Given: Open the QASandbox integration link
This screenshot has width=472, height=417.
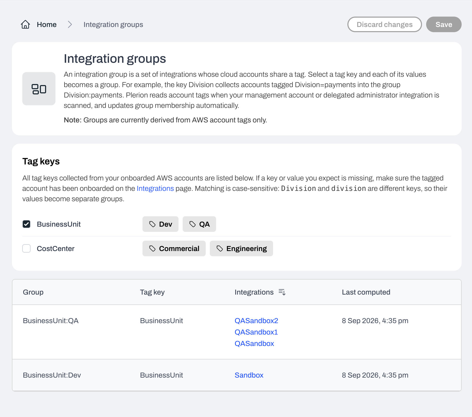Looking at the screenshot, I should coord(254,343).
